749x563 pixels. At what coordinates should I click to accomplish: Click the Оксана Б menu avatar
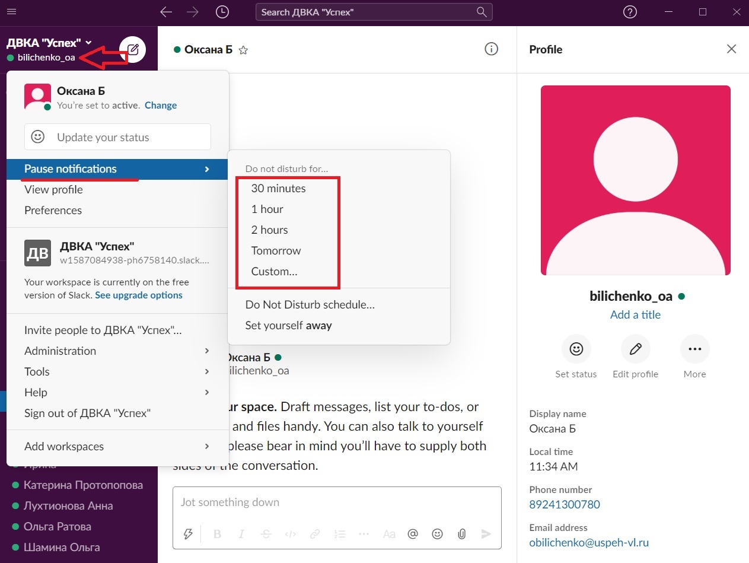37,96
